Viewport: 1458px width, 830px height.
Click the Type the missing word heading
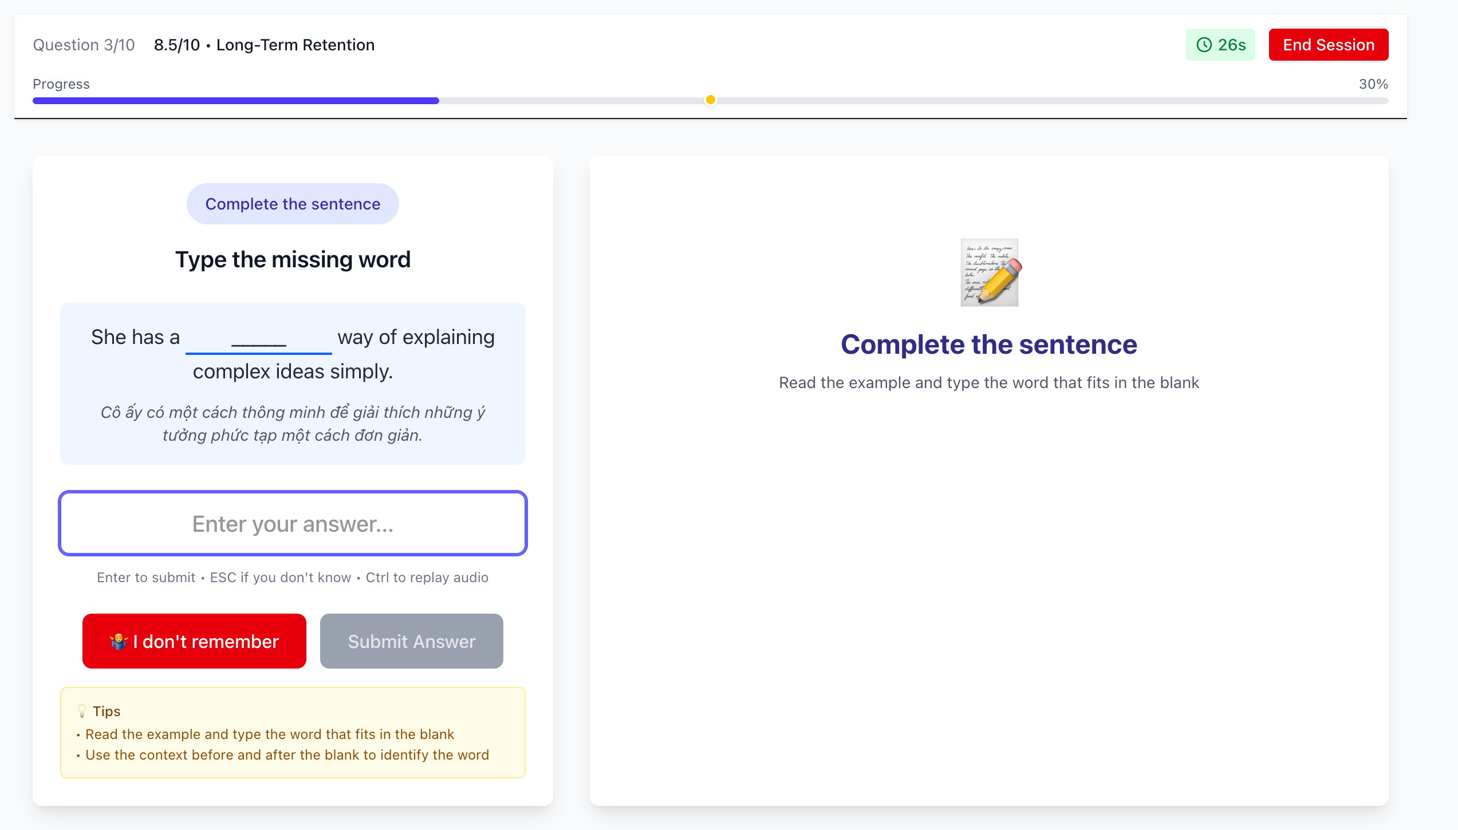click(293, 260)
